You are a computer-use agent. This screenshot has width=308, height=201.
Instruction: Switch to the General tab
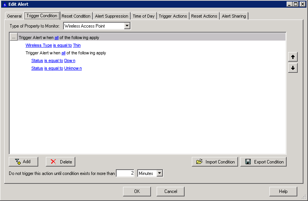[x=14, y=16]
